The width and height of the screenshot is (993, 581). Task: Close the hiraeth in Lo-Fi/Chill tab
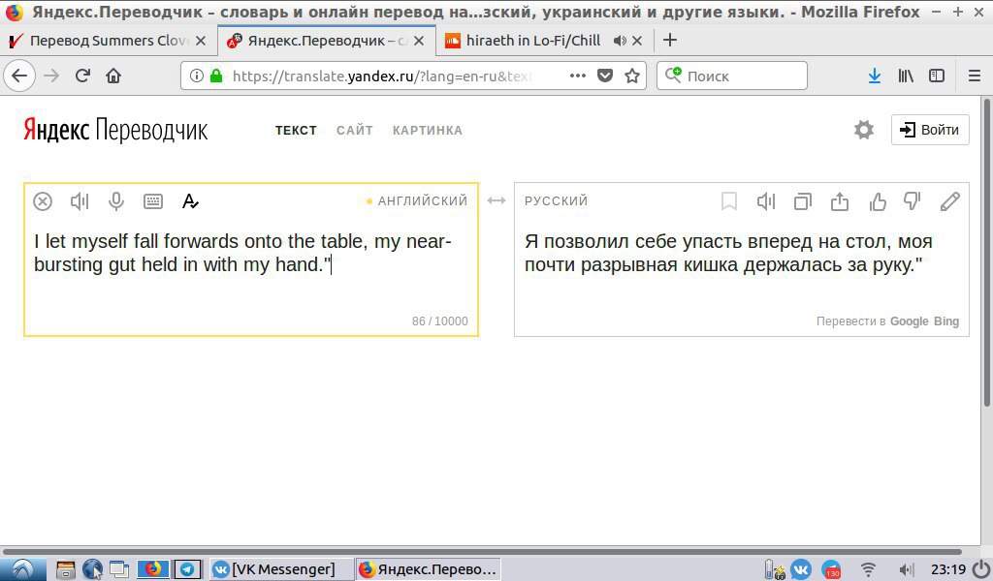coord(637,41)
